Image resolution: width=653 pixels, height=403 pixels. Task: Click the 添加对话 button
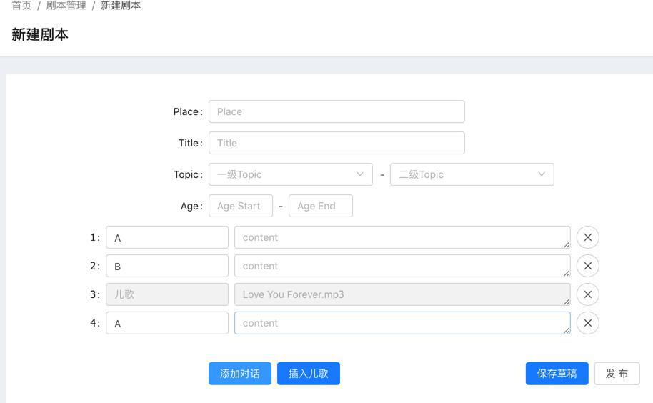pyautogui.click(x=239, y=374)
